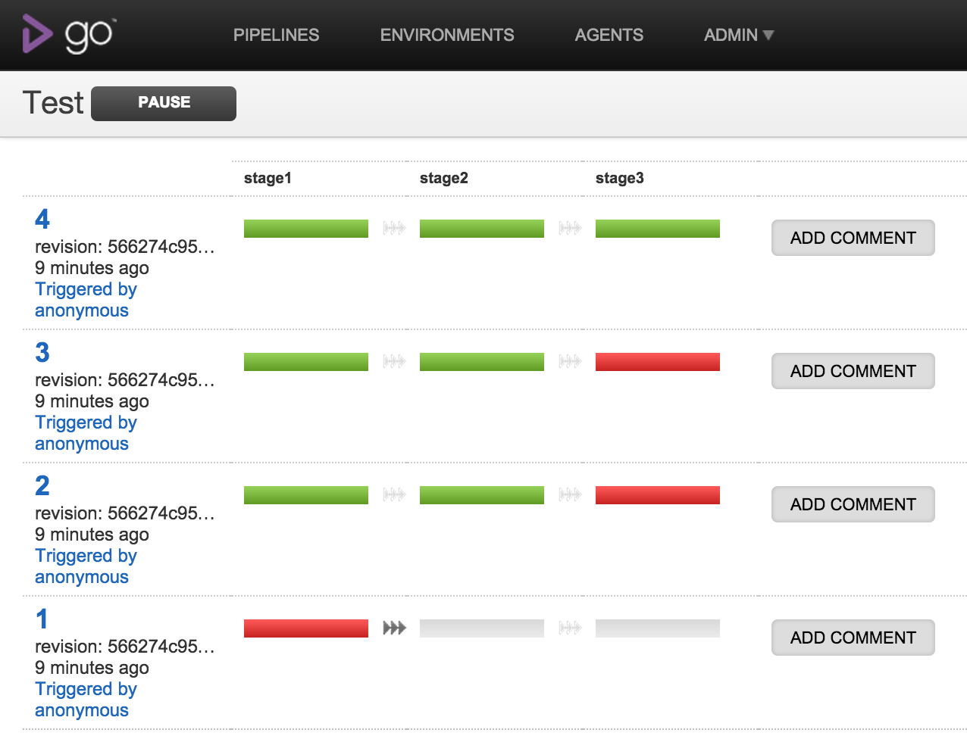Select the red failed stage3 bar of run 3

pos(658,362)
